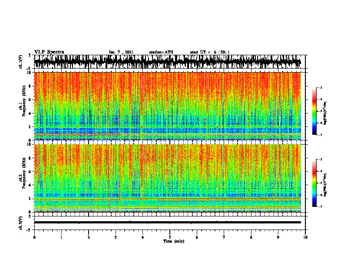Click the ch.2 spectrogram plot area
Viewport: 344px width, 266px height.
[x=167, y=178]
